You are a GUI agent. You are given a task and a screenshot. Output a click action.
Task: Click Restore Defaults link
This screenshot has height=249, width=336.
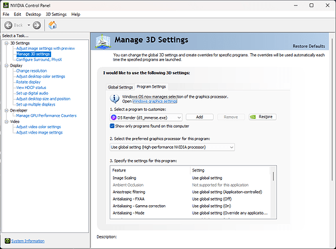309,46
